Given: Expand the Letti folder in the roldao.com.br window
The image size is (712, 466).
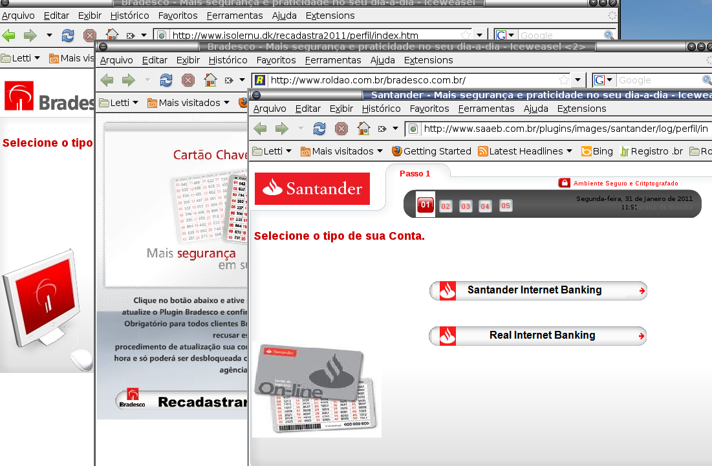Looking at the screenshot, I should tap(118, 103).
